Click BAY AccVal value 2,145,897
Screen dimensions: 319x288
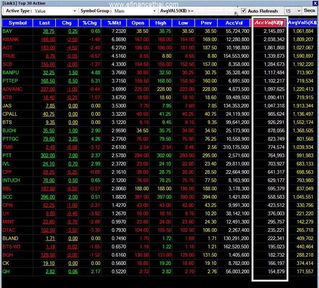[x=274, y=31]
